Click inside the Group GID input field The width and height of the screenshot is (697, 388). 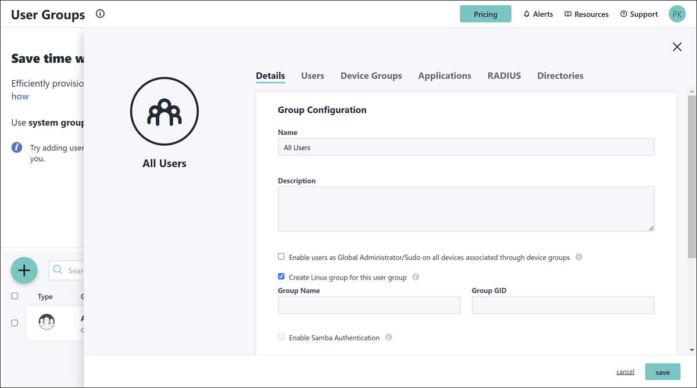click(562, 304)
